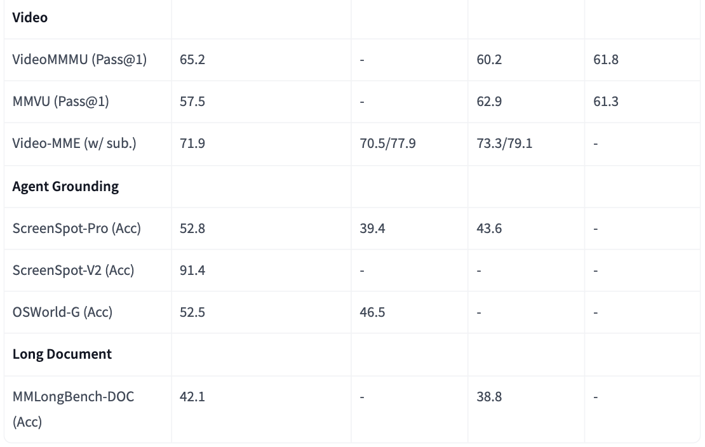Select the ScreenSpot-Pro (Acc) row label
This screenshot has width=705, height=447.
77,229
